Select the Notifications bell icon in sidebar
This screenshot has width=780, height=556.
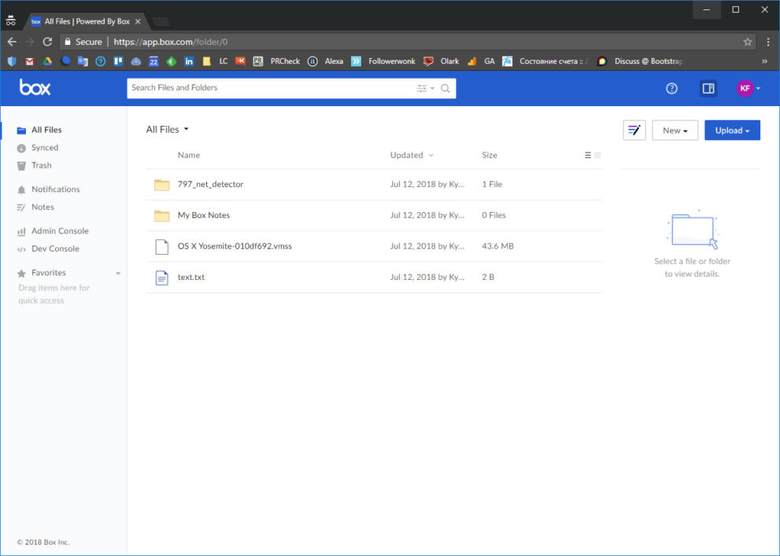(x=21, y=189)
